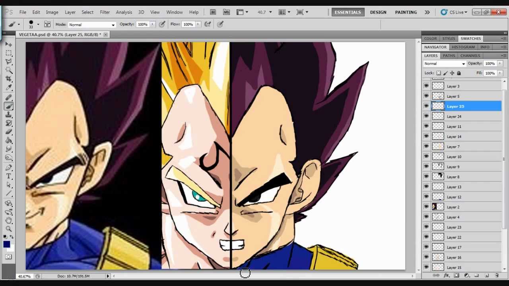This screenshot has width=509, height=286.
Task: Open Layers panel flyout menu
Action: pos(504,56)
